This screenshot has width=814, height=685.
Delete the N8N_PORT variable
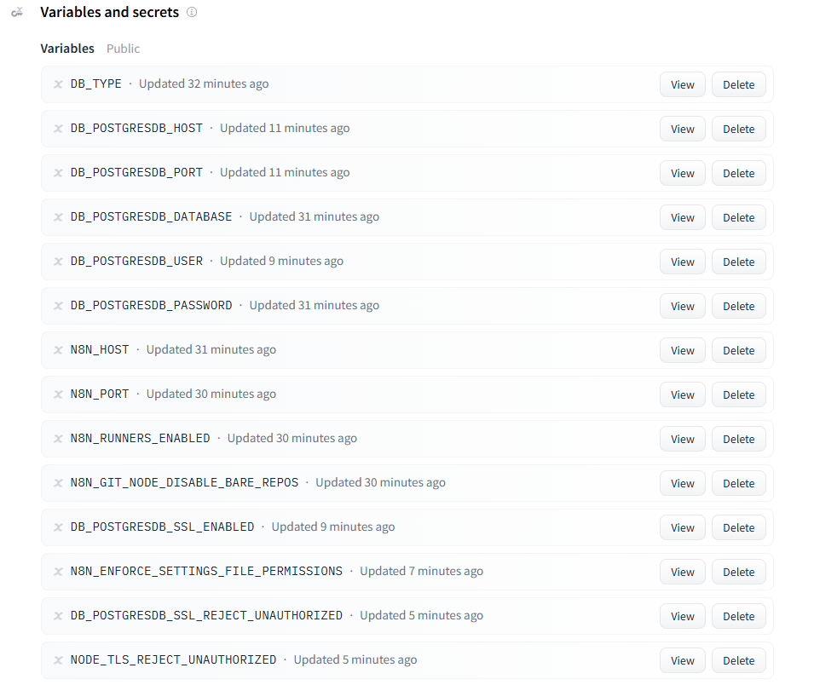(x=738, y=394)
